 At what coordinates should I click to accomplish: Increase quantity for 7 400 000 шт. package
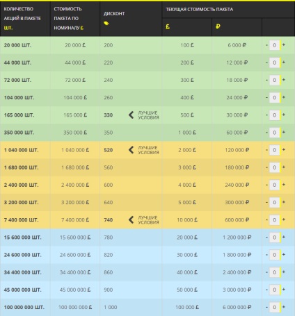284,219
